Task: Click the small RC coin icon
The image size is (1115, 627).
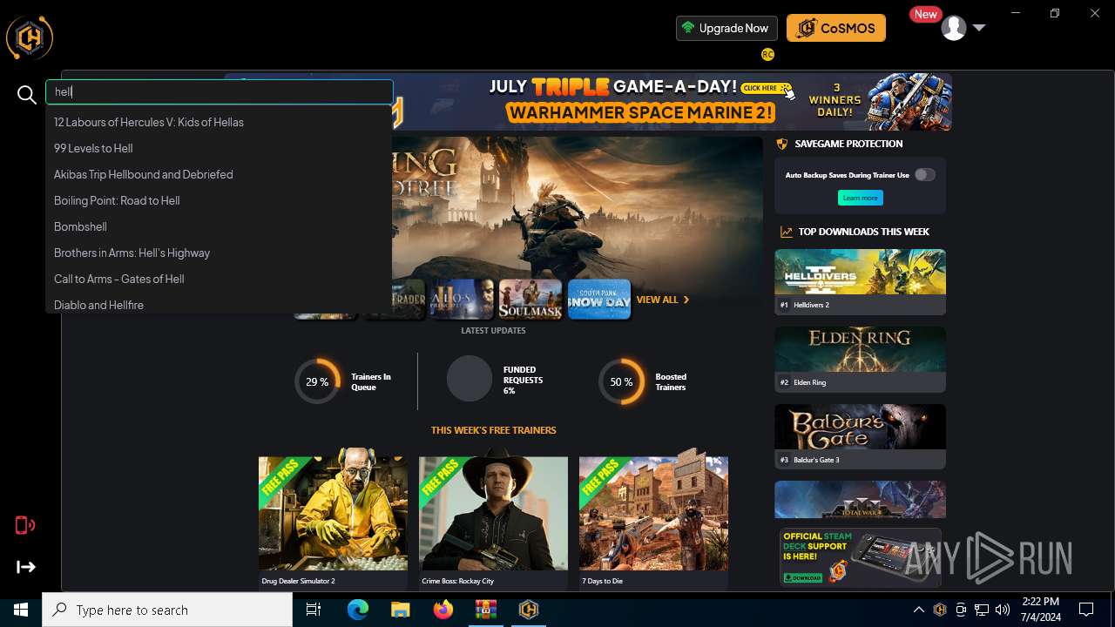Action: (767, 54)
